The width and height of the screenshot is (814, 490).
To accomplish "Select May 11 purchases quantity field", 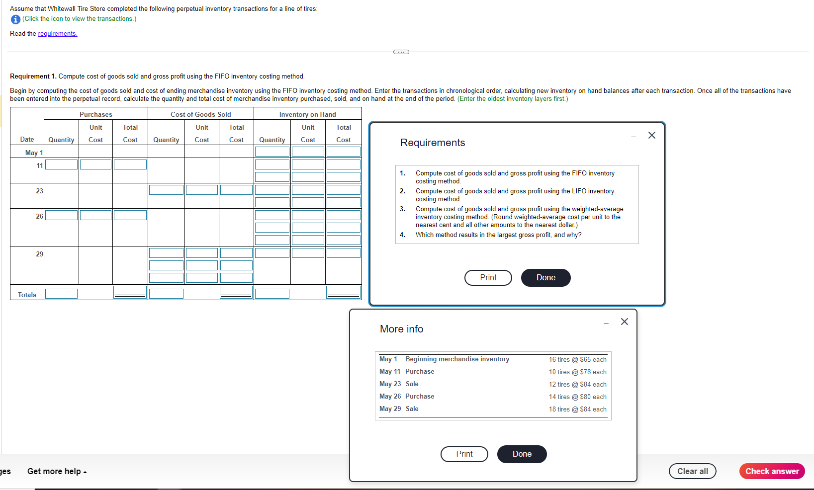I will 62,164.
